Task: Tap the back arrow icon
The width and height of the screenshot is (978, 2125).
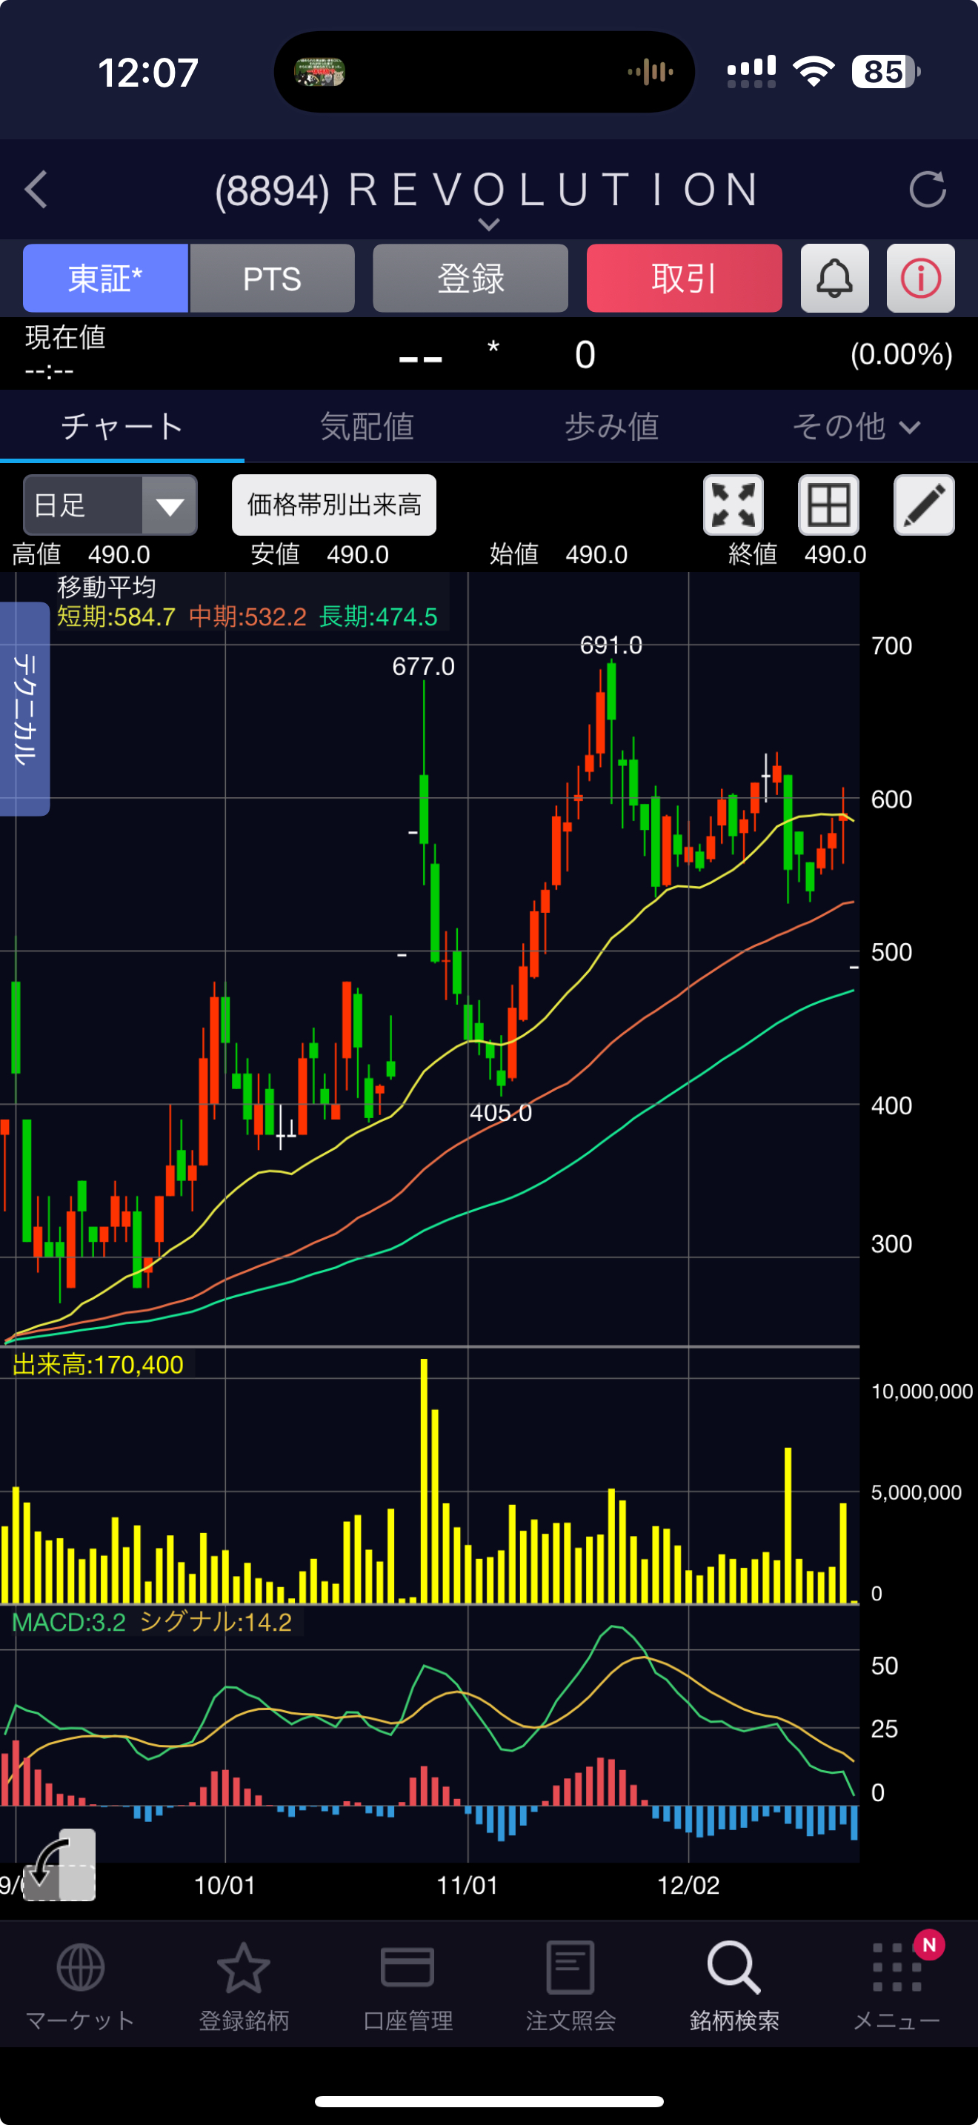Action: (x=36, y=190)
